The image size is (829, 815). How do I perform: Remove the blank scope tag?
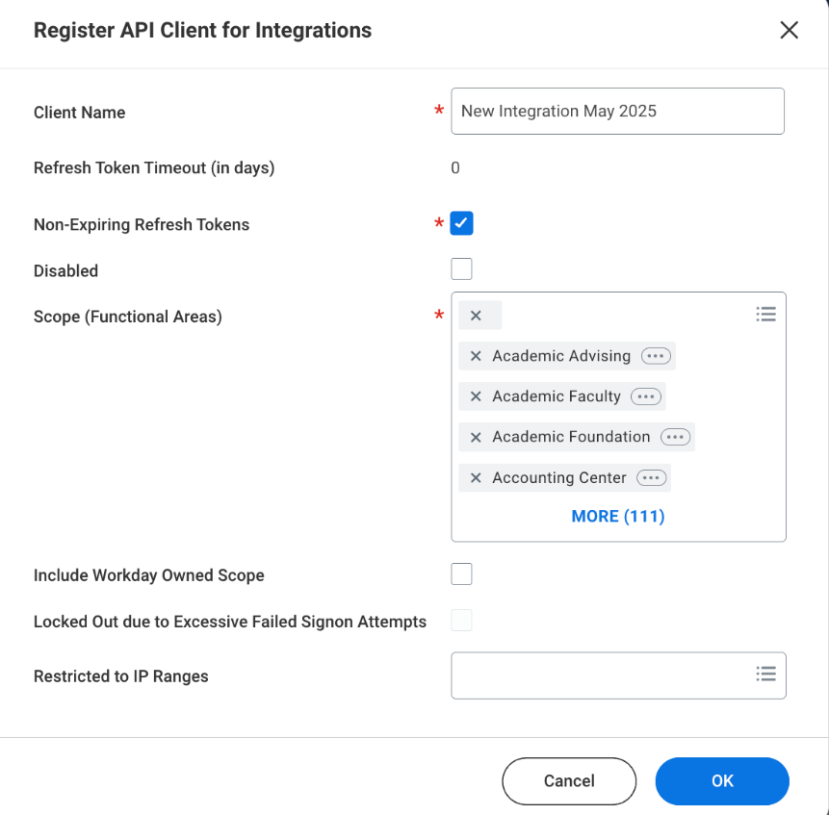click(x=476, y=316)
